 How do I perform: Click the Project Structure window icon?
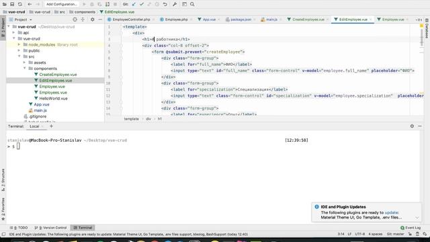pos(184,4)
